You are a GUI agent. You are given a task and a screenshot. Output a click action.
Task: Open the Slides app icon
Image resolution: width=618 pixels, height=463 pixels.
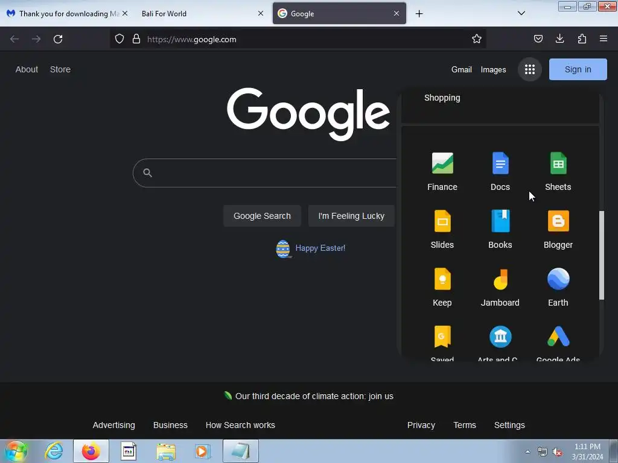tap(442, 221)
